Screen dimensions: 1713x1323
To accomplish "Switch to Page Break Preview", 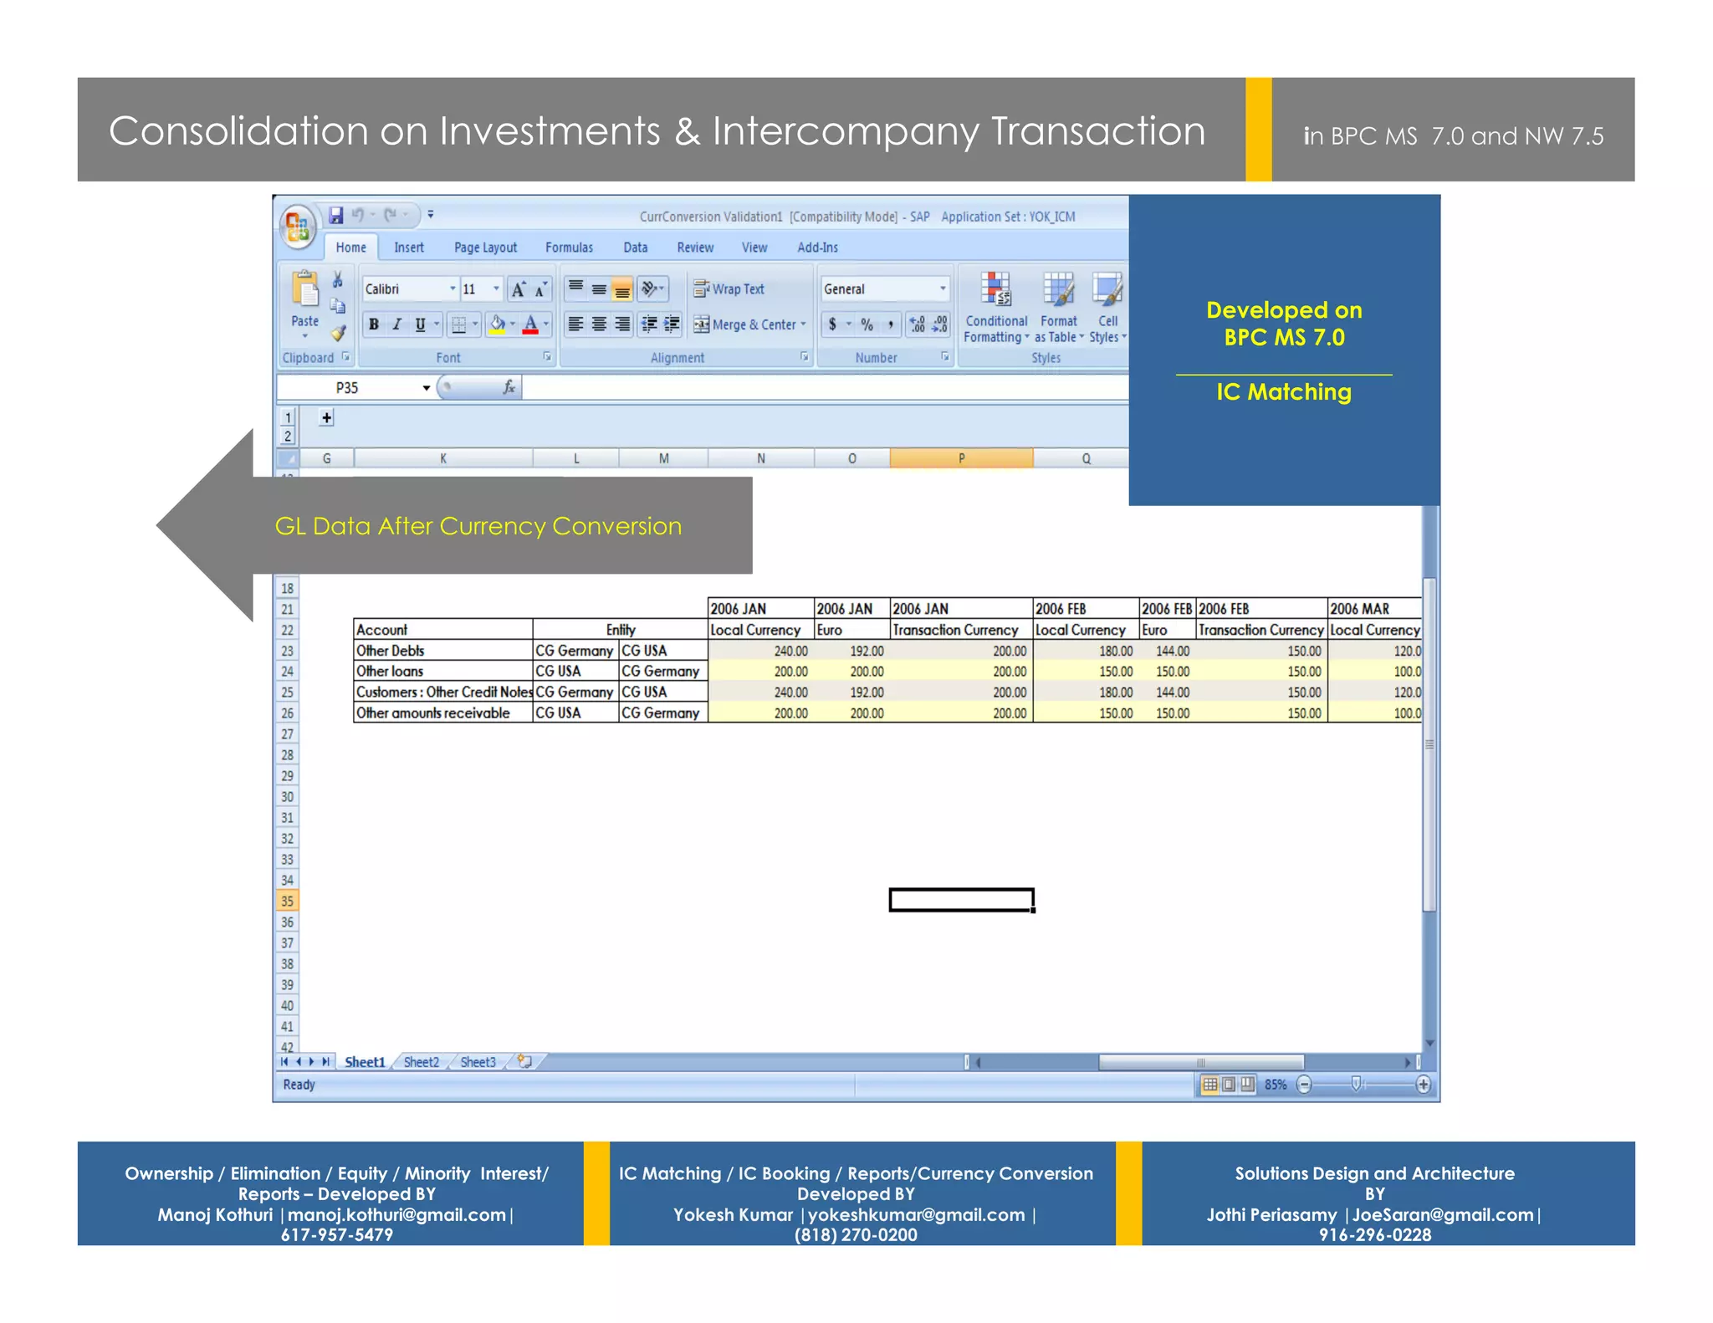I will tap(1247, 1085).
